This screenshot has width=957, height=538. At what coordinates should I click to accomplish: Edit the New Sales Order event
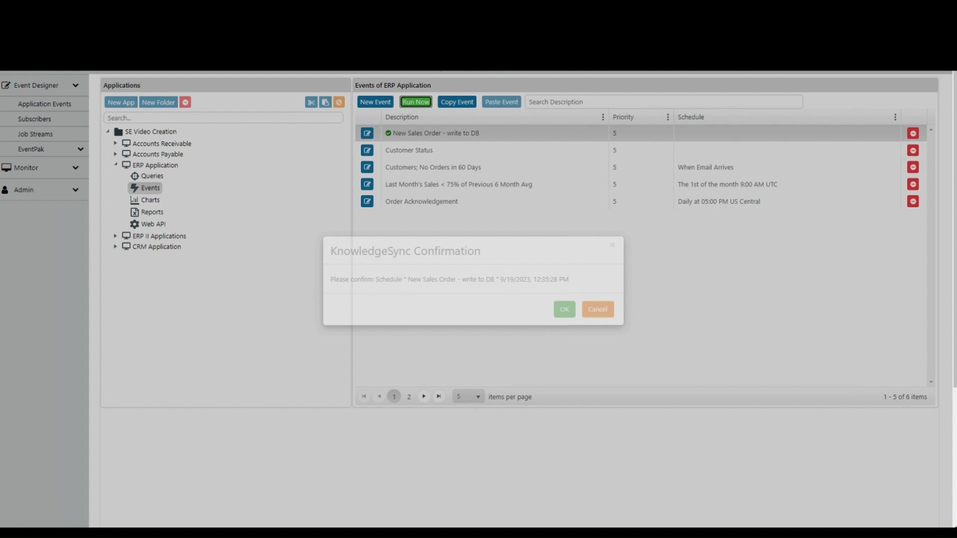(367, 134)
